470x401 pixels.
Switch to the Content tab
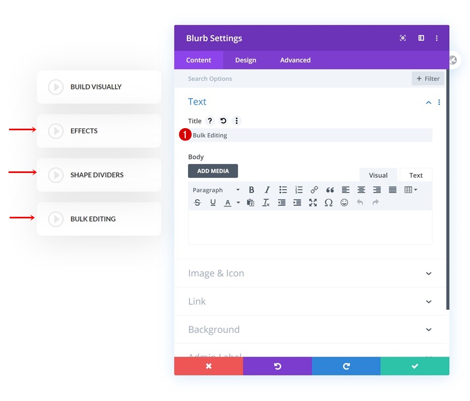199,60
